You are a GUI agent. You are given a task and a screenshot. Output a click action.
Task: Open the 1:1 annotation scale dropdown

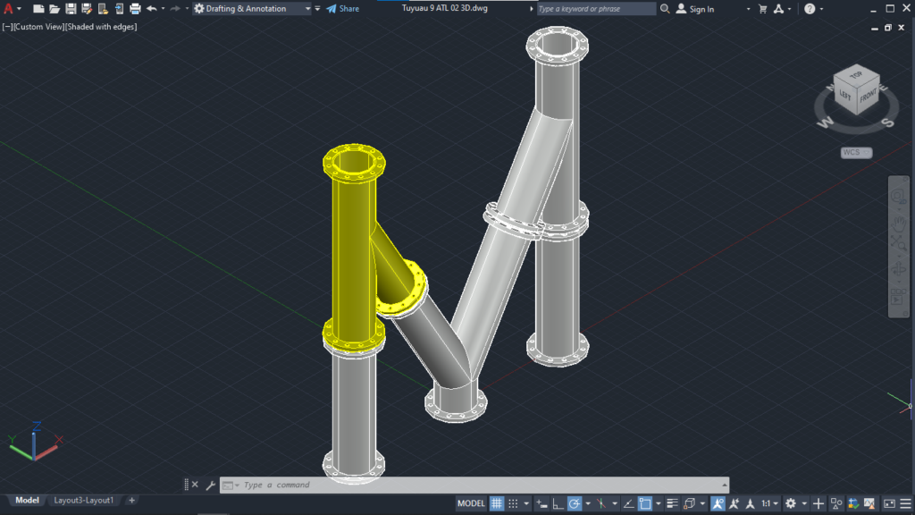pos(769,503)
